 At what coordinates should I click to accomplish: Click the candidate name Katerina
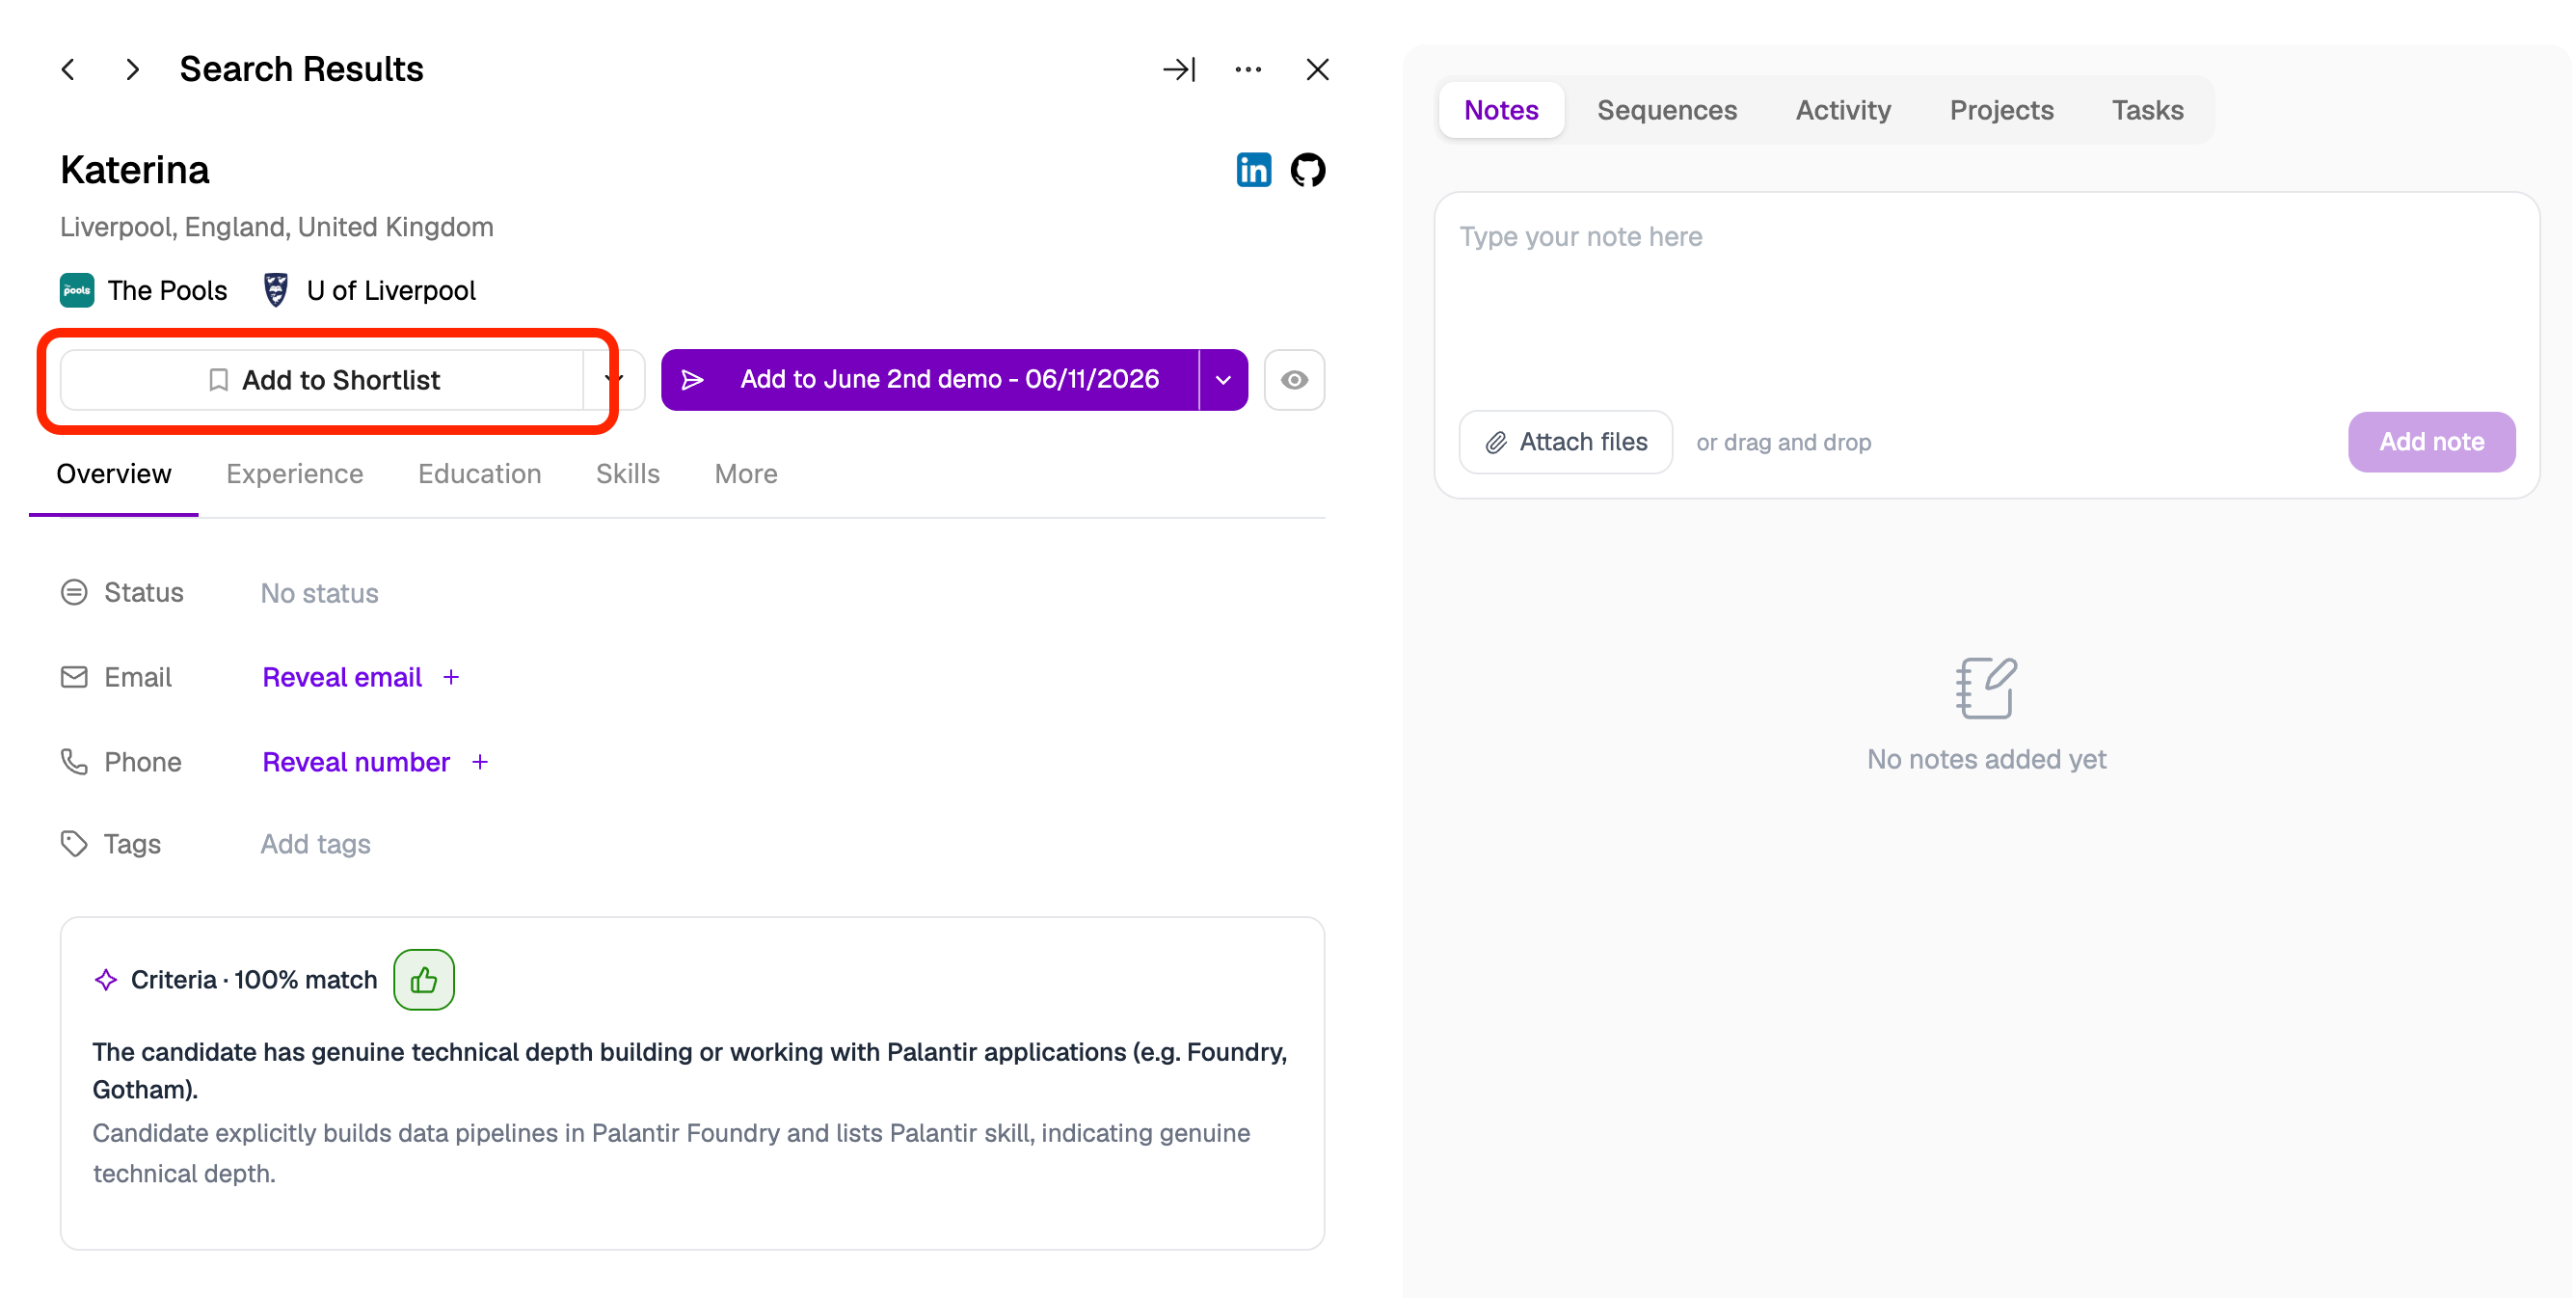135,170
